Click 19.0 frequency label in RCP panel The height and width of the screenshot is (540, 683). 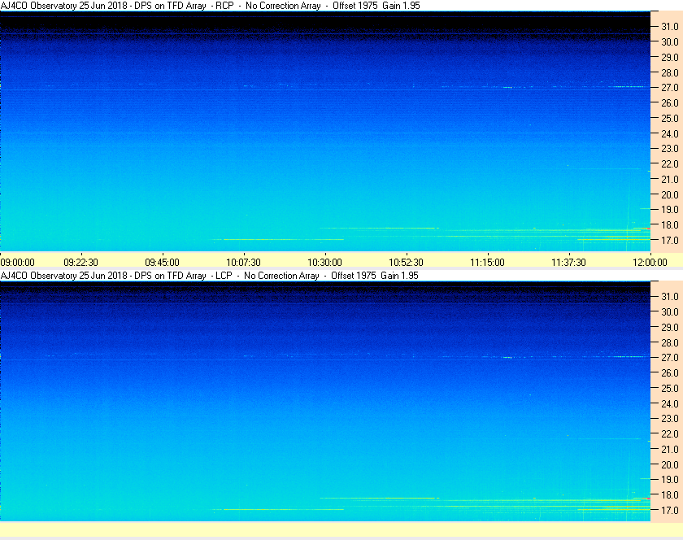pyautogui.click(x=670, y=210)
